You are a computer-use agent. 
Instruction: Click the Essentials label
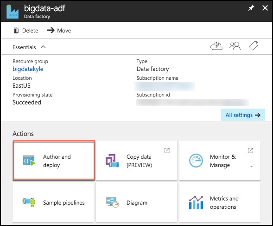(x=24, y=47)
